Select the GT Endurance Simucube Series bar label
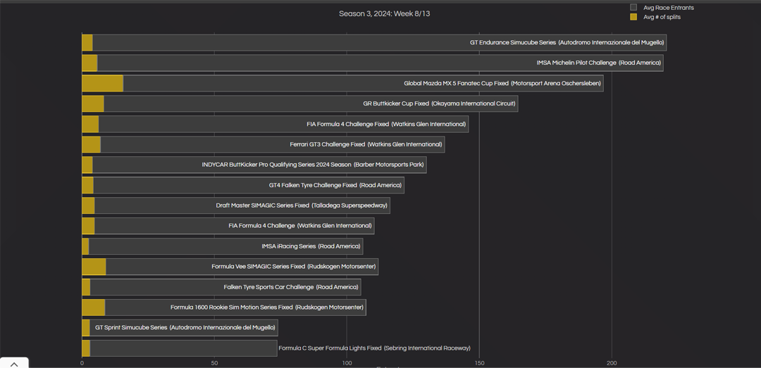This screenshot has width=761, height=368. [567, 43]
